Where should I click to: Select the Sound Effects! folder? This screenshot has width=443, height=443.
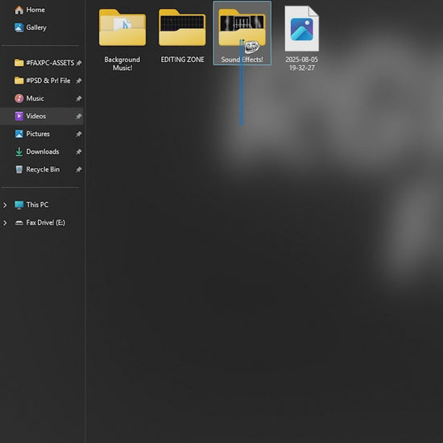(x=242, y=33)
